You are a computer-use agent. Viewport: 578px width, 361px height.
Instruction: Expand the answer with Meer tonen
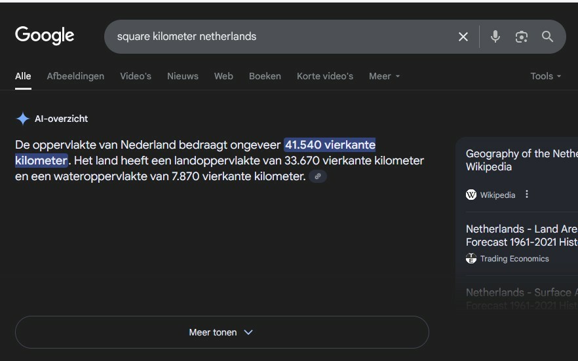tap(222, 332)
